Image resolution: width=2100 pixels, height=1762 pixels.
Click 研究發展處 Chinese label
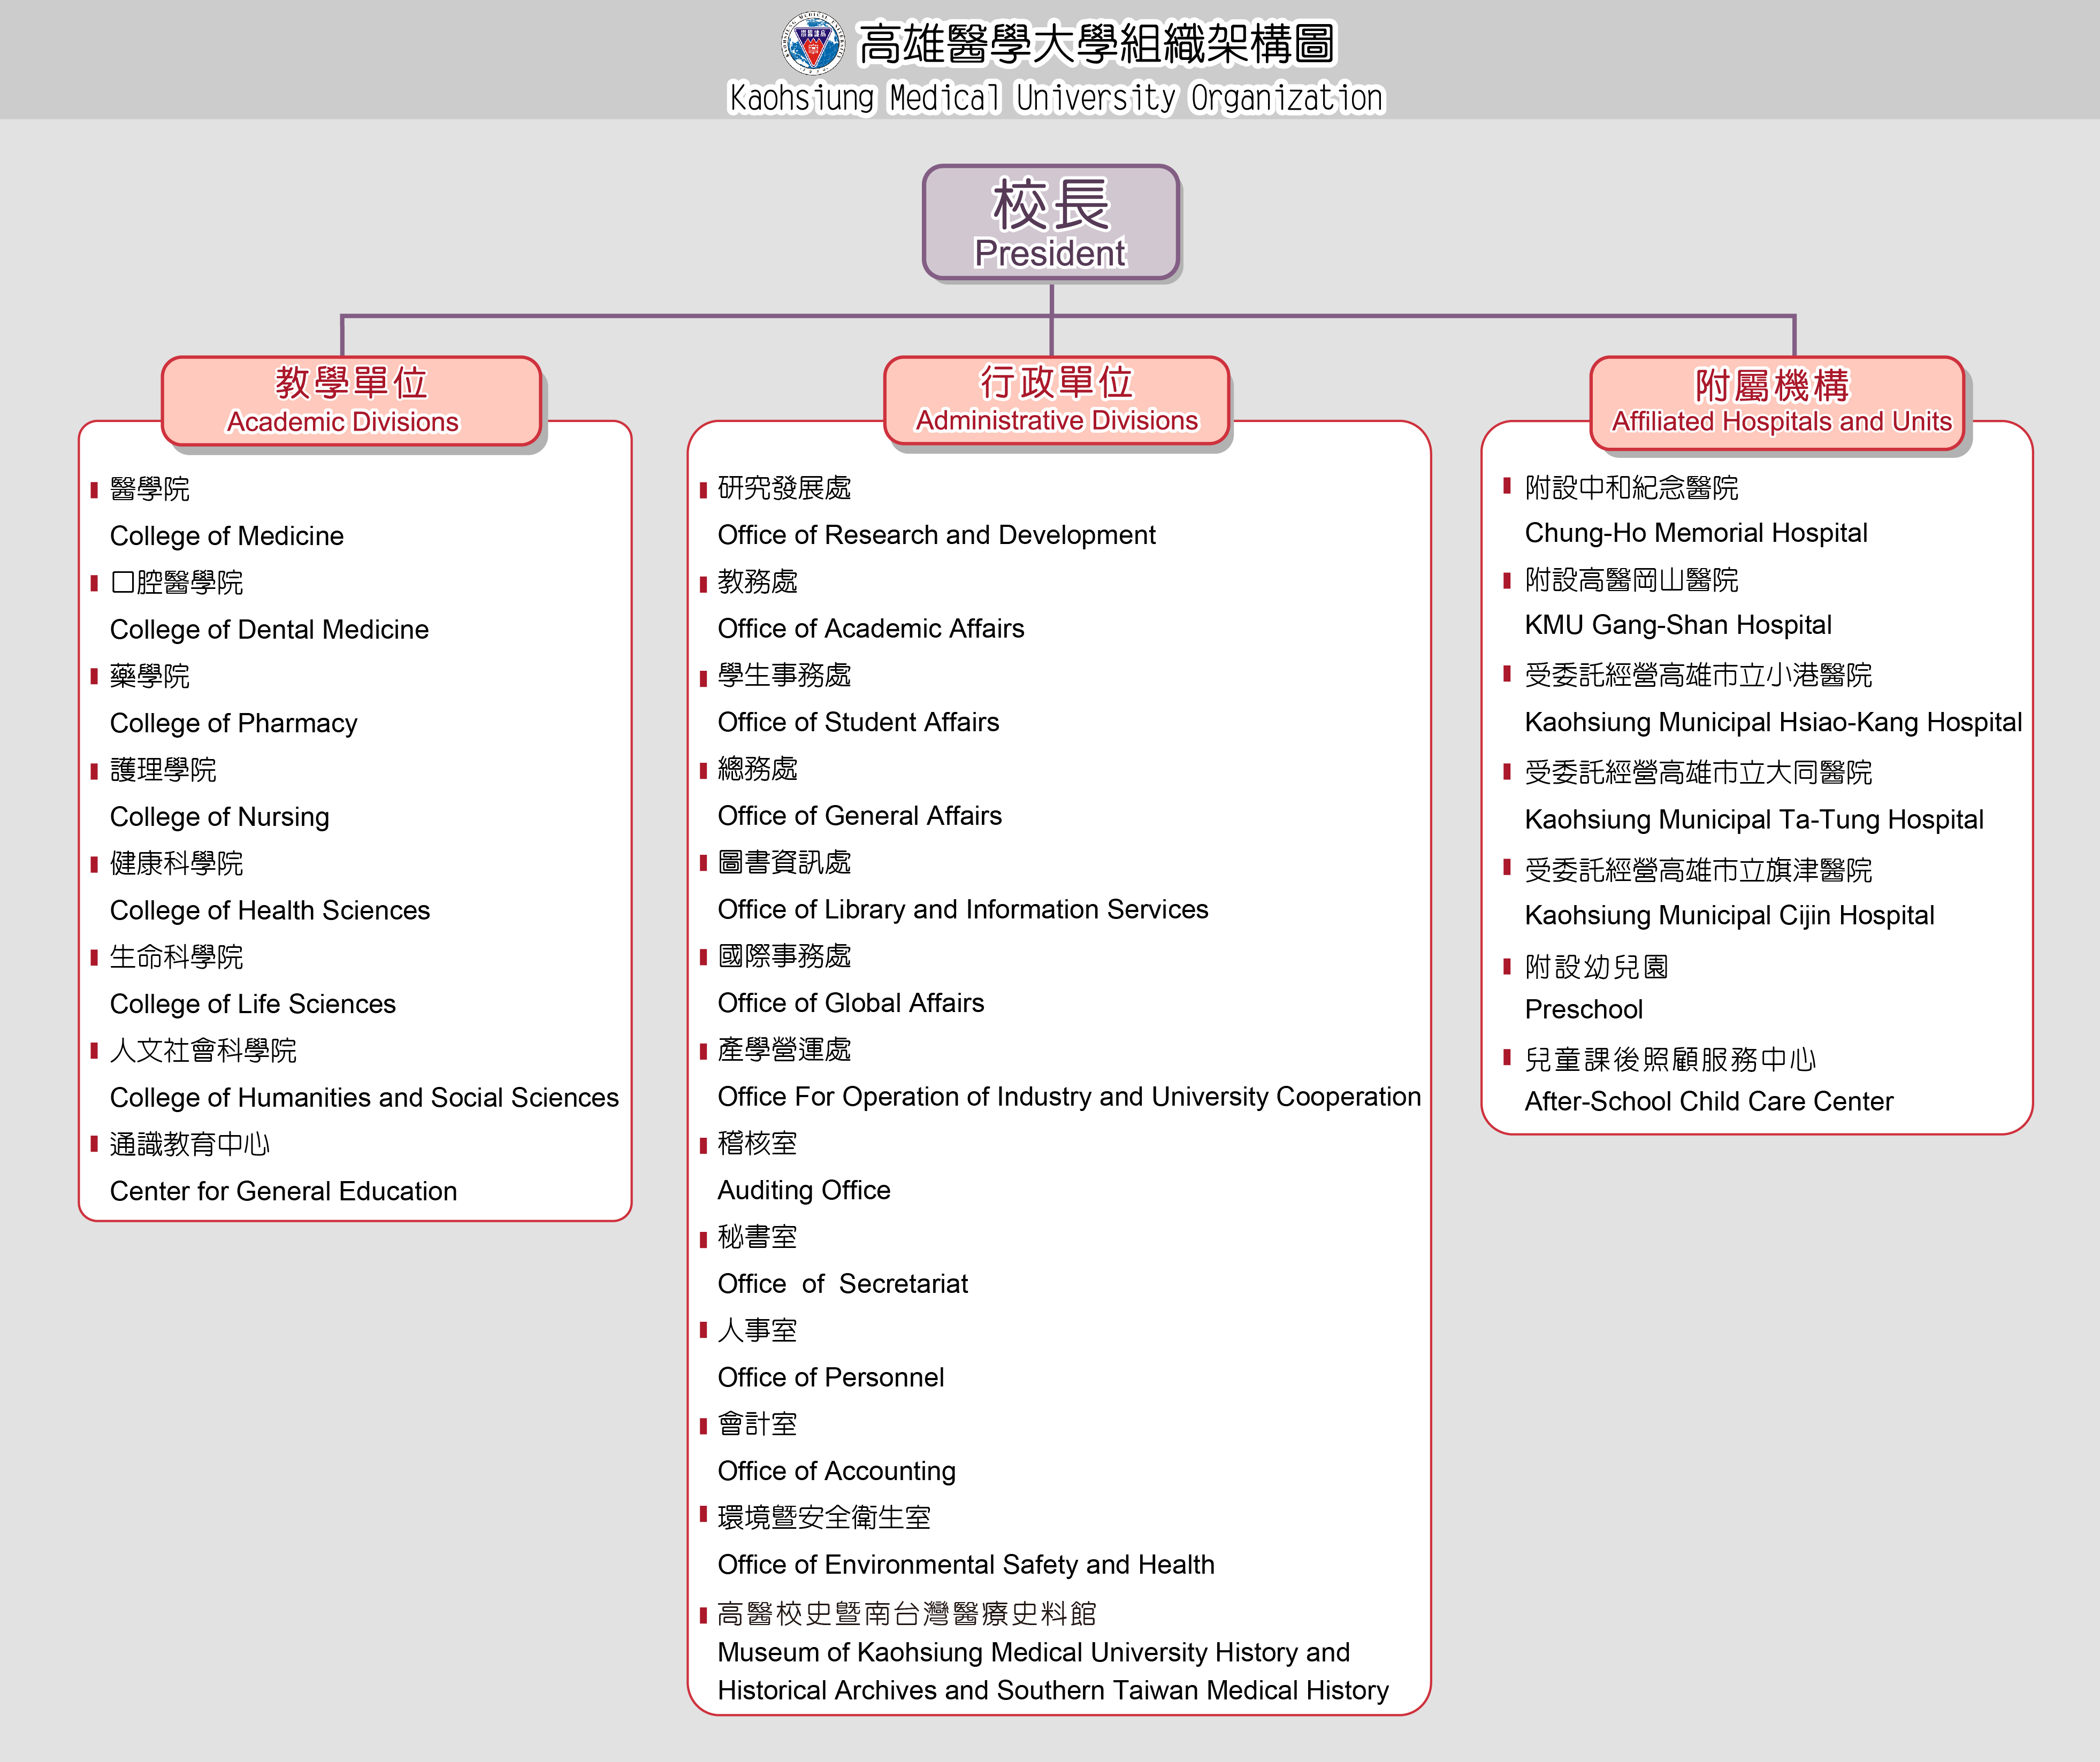click(784, 488)
